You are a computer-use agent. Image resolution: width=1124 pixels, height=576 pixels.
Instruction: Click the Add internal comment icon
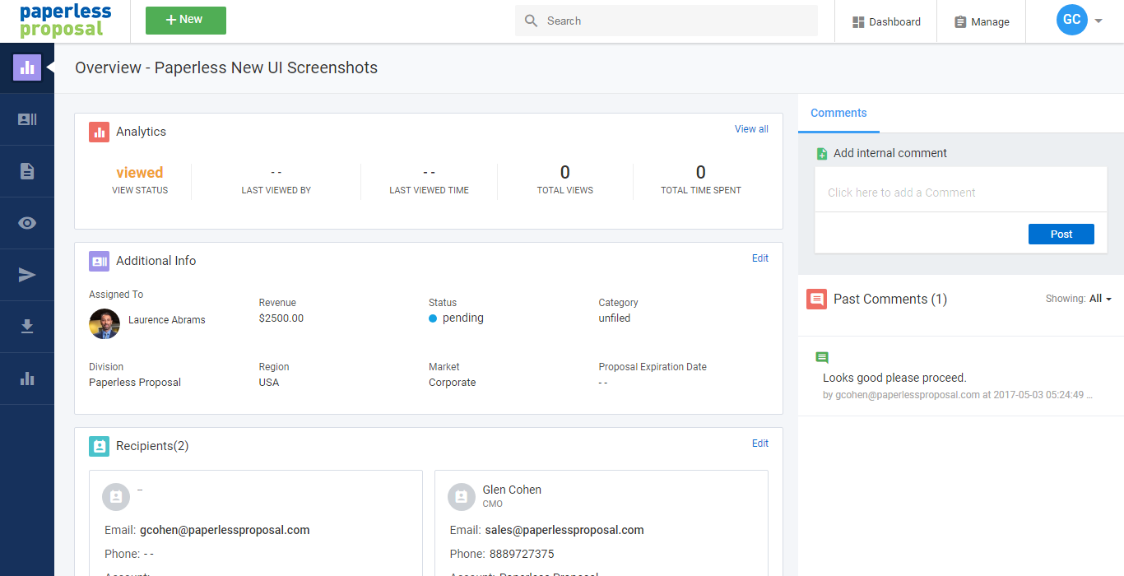(x=821, y=154)
